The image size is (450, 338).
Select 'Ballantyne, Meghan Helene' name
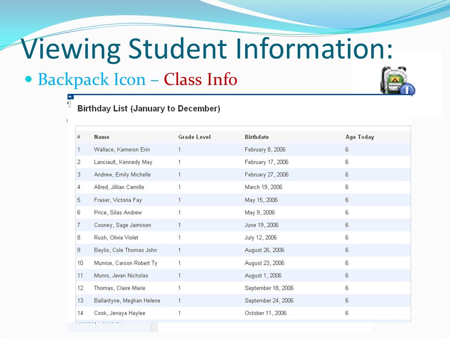127,300
